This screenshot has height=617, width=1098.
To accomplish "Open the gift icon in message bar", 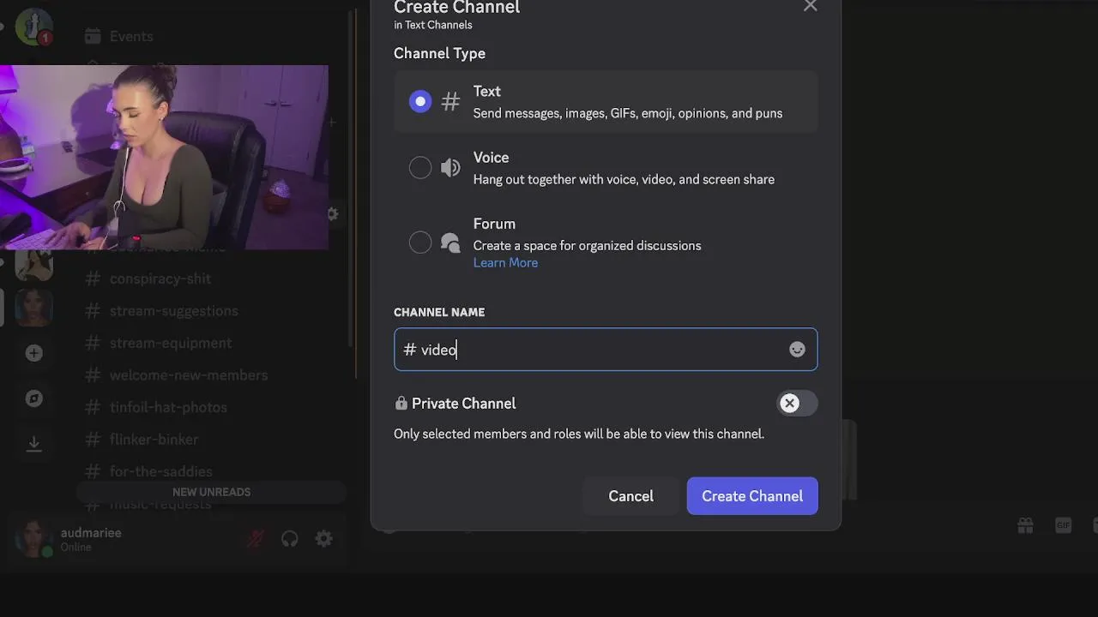I will pos(1025,525).
